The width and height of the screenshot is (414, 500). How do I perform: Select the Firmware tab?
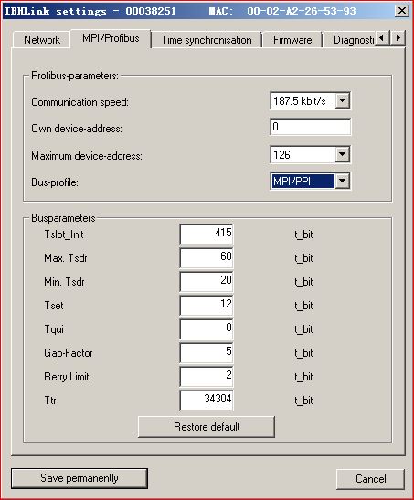(x=292, y=40)
